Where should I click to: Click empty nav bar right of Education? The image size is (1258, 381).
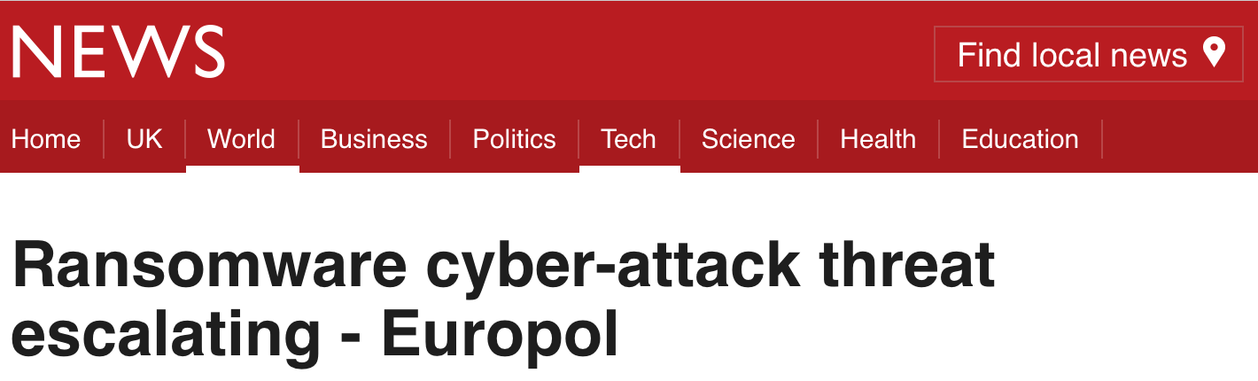pyautogui.click(x=1178, y=139)
